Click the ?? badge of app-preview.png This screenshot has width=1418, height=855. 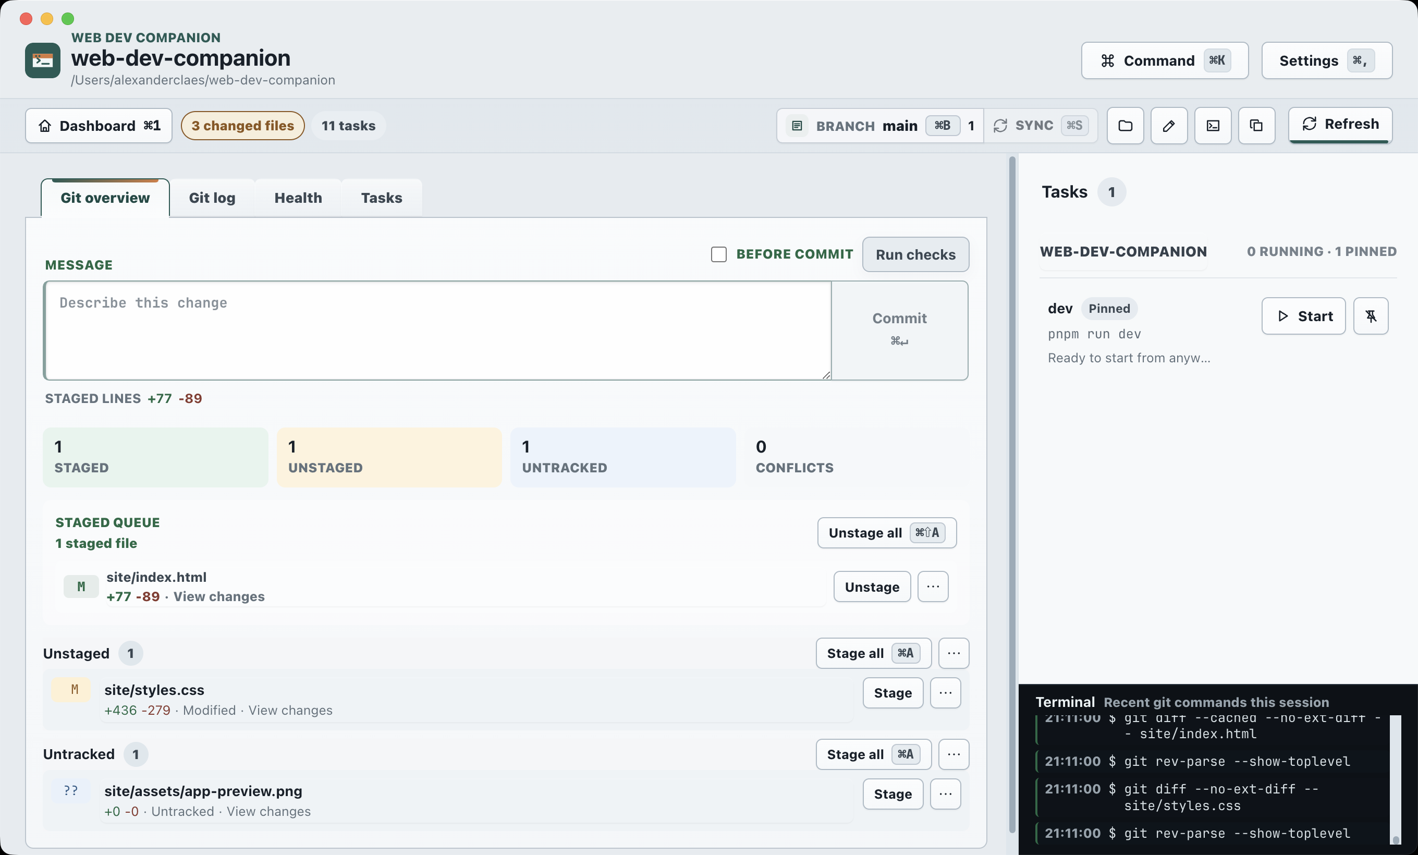click(71, 790)
